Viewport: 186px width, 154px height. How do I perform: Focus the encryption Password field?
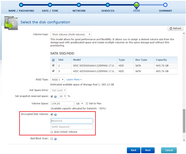(x=72, y=121)
